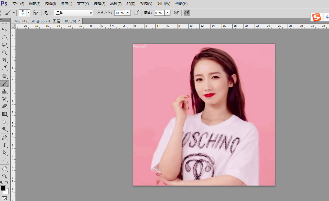Open the 滤镜(T) menu
The height and width of the screenshot is (201, 329).
click(x=116, y=4)
